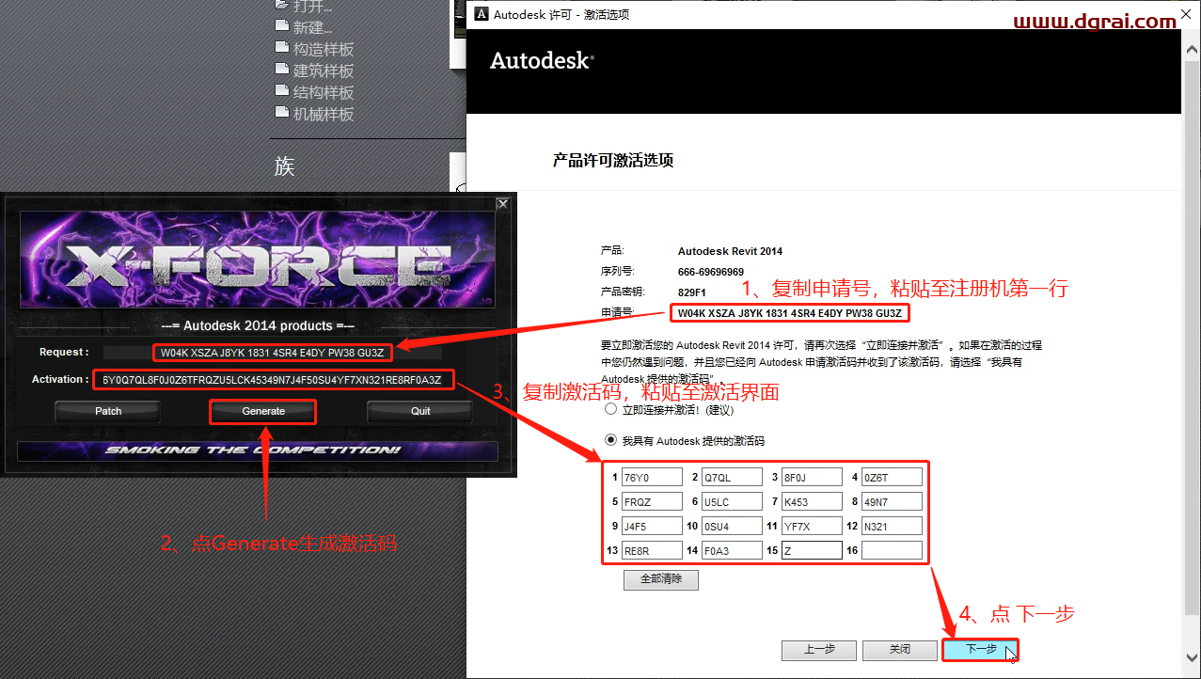Click the file icon next to 建筑样板

tap(281, 70)
